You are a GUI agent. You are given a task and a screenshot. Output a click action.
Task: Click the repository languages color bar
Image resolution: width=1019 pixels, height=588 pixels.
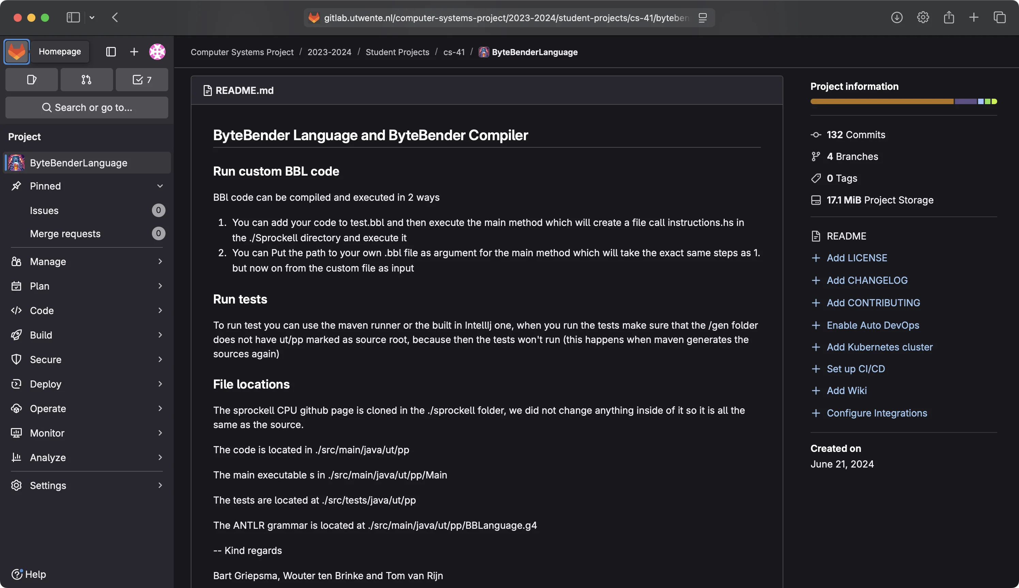click(904, 101)
